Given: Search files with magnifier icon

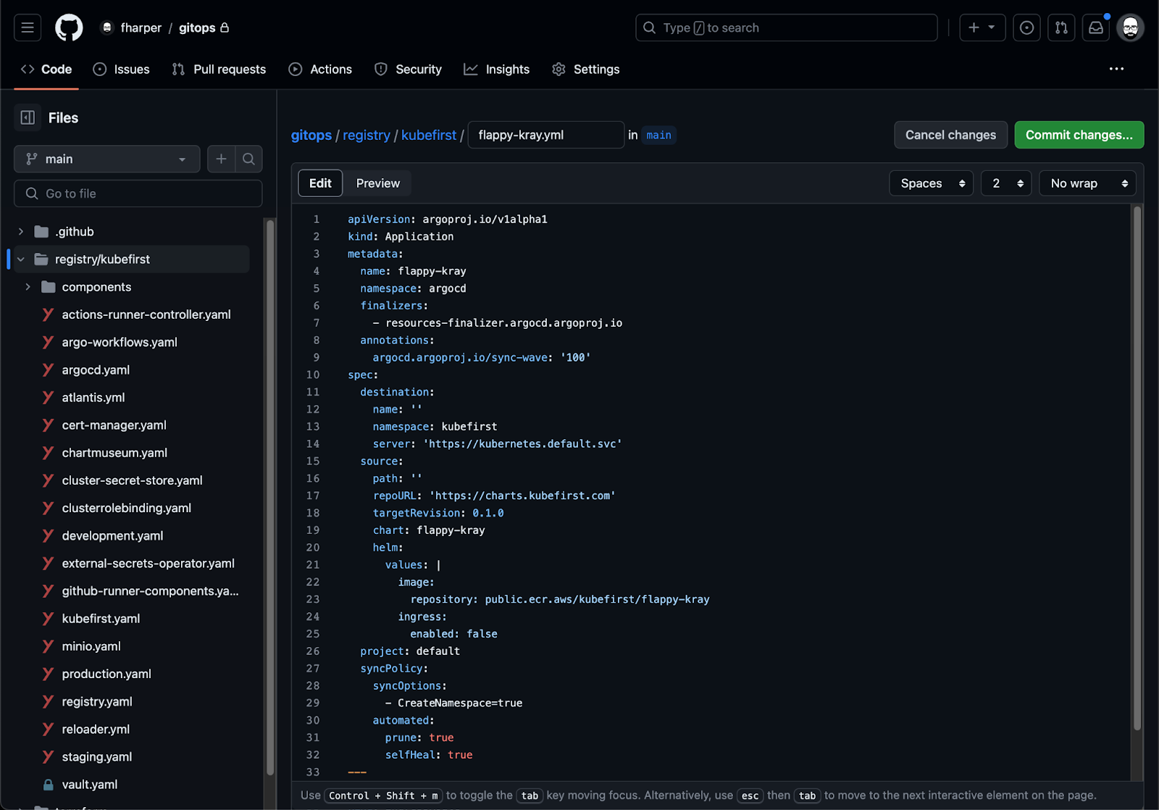Looking at the screenshot, I should [248, 159].
